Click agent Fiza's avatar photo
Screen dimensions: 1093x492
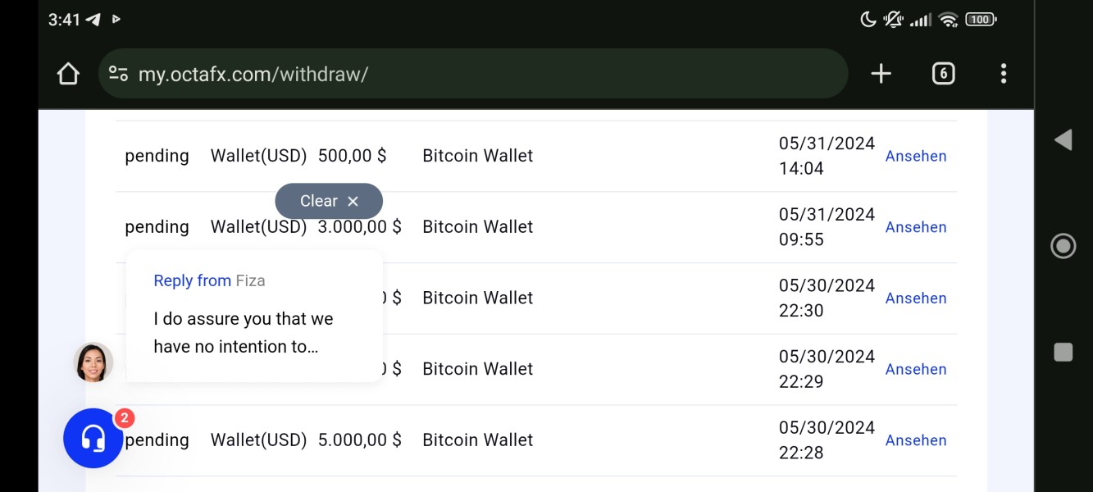[93, 362]
